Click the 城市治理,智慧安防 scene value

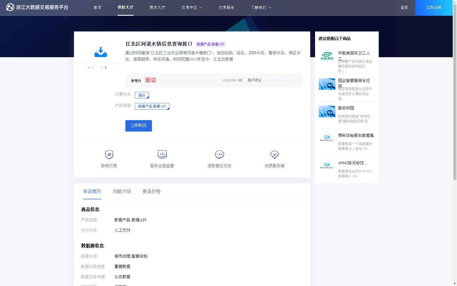[x=131, y=256]
